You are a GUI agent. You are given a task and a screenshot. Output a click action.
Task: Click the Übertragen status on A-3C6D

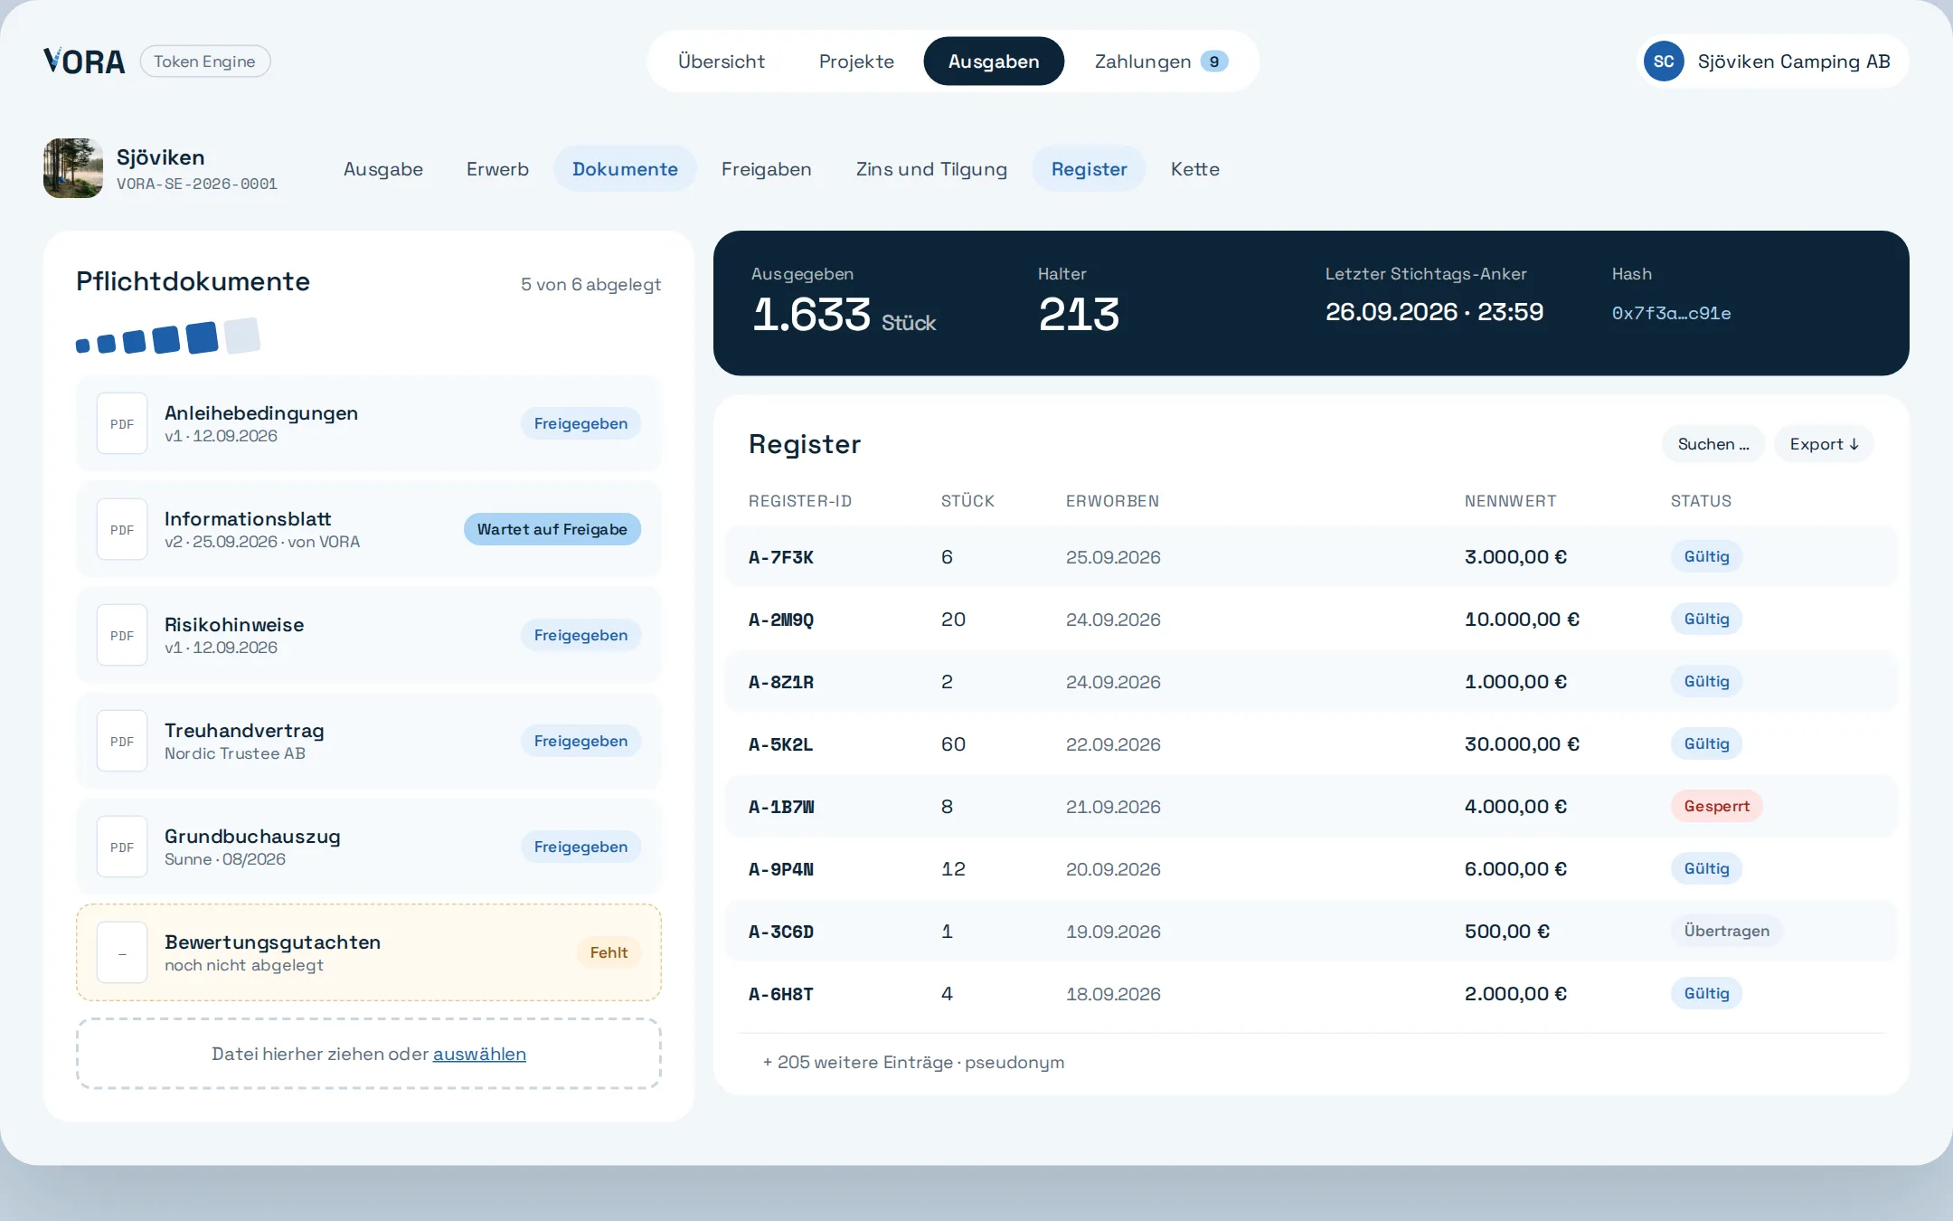(1726, 931)
